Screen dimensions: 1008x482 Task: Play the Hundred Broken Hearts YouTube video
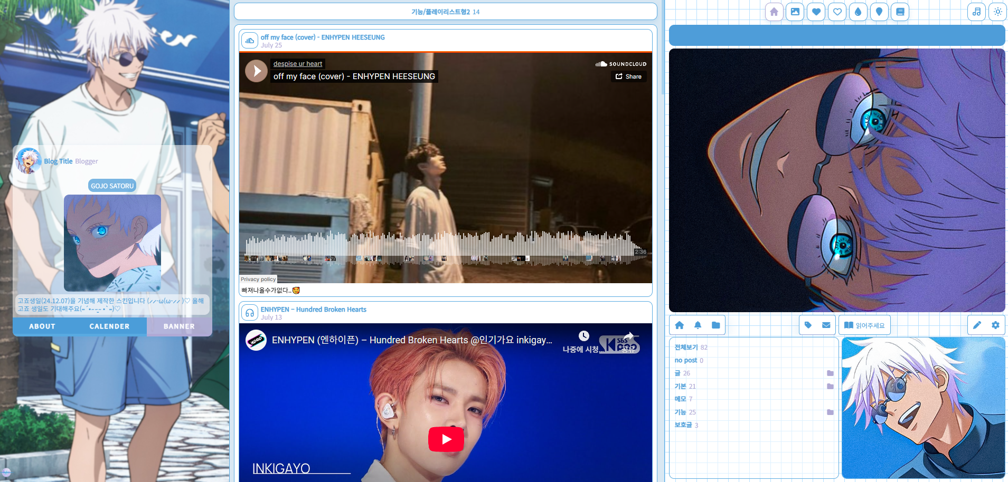tap(446, 439)
